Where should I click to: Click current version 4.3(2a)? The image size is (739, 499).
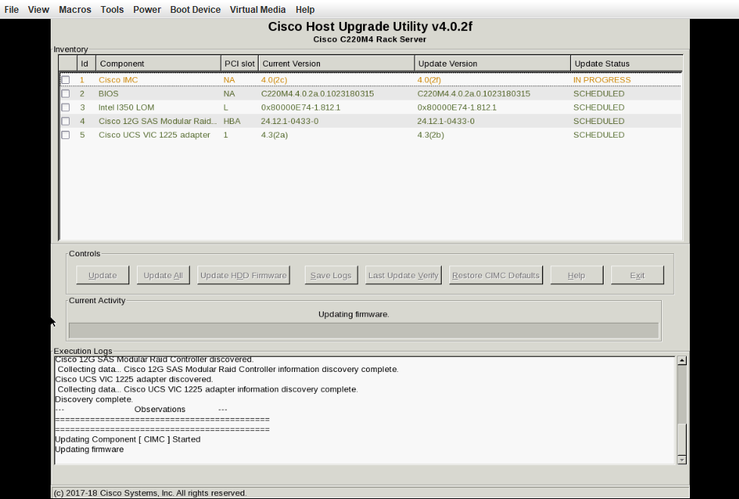coord(275,135)
